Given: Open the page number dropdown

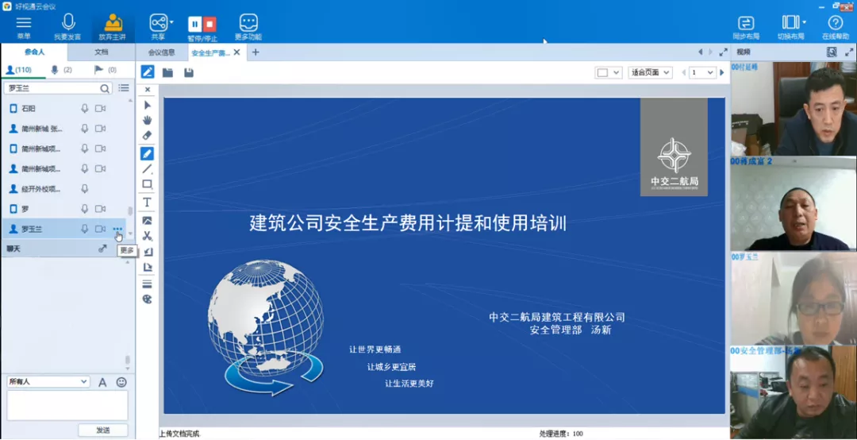Looking at the screenshot, I should tap(702, 72).
